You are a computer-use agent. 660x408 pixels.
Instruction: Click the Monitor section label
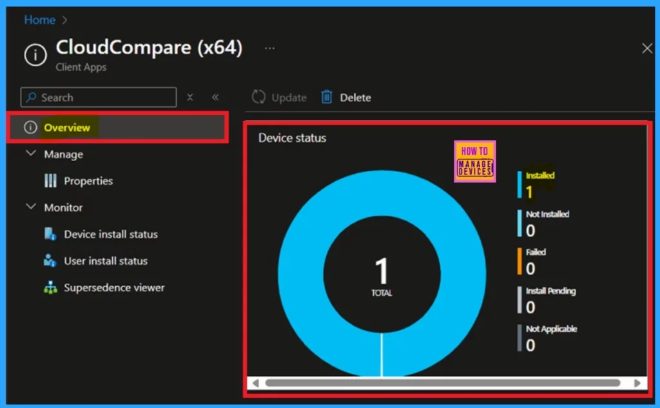63,208
